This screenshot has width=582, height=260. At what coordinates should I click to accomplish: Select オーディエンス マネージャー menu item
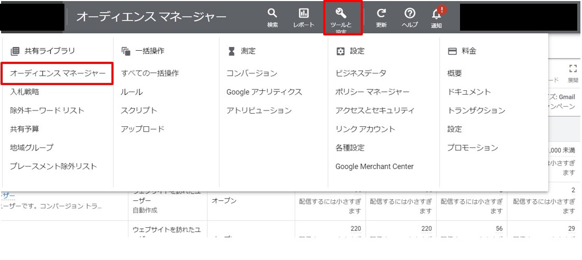coord(58,73)
